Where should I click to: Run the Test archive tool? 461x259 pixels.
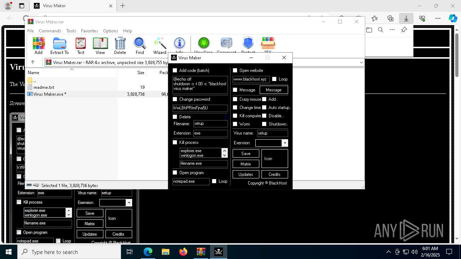[x=81, y=46]
